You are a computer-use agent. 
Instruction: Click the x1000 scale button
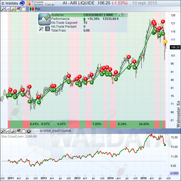pyautogui.click(x=174, y=173)
